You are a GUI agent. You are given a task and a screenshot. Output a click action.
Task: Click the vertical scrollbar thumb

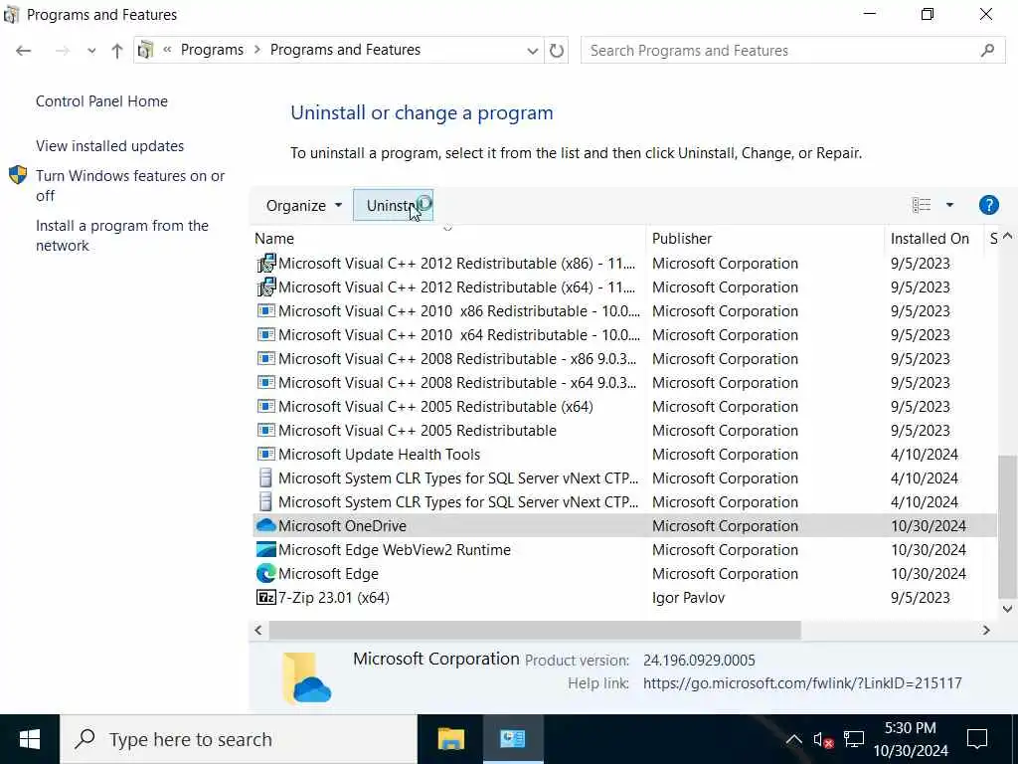[x=1007, y=526]
